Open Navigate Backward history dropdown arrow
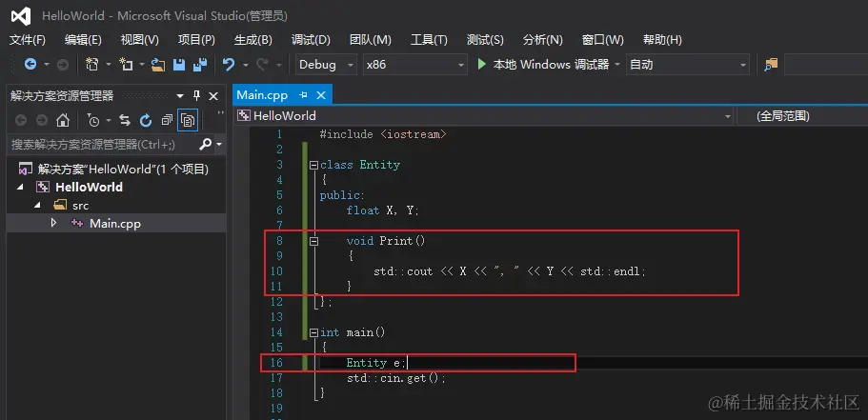868x420 pixels. click(x=47, y=65)
